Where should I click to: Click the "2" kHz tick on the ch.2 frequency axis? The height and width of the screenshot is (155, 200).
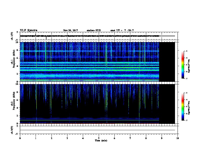pyautogui.click(x=18, y=116)
